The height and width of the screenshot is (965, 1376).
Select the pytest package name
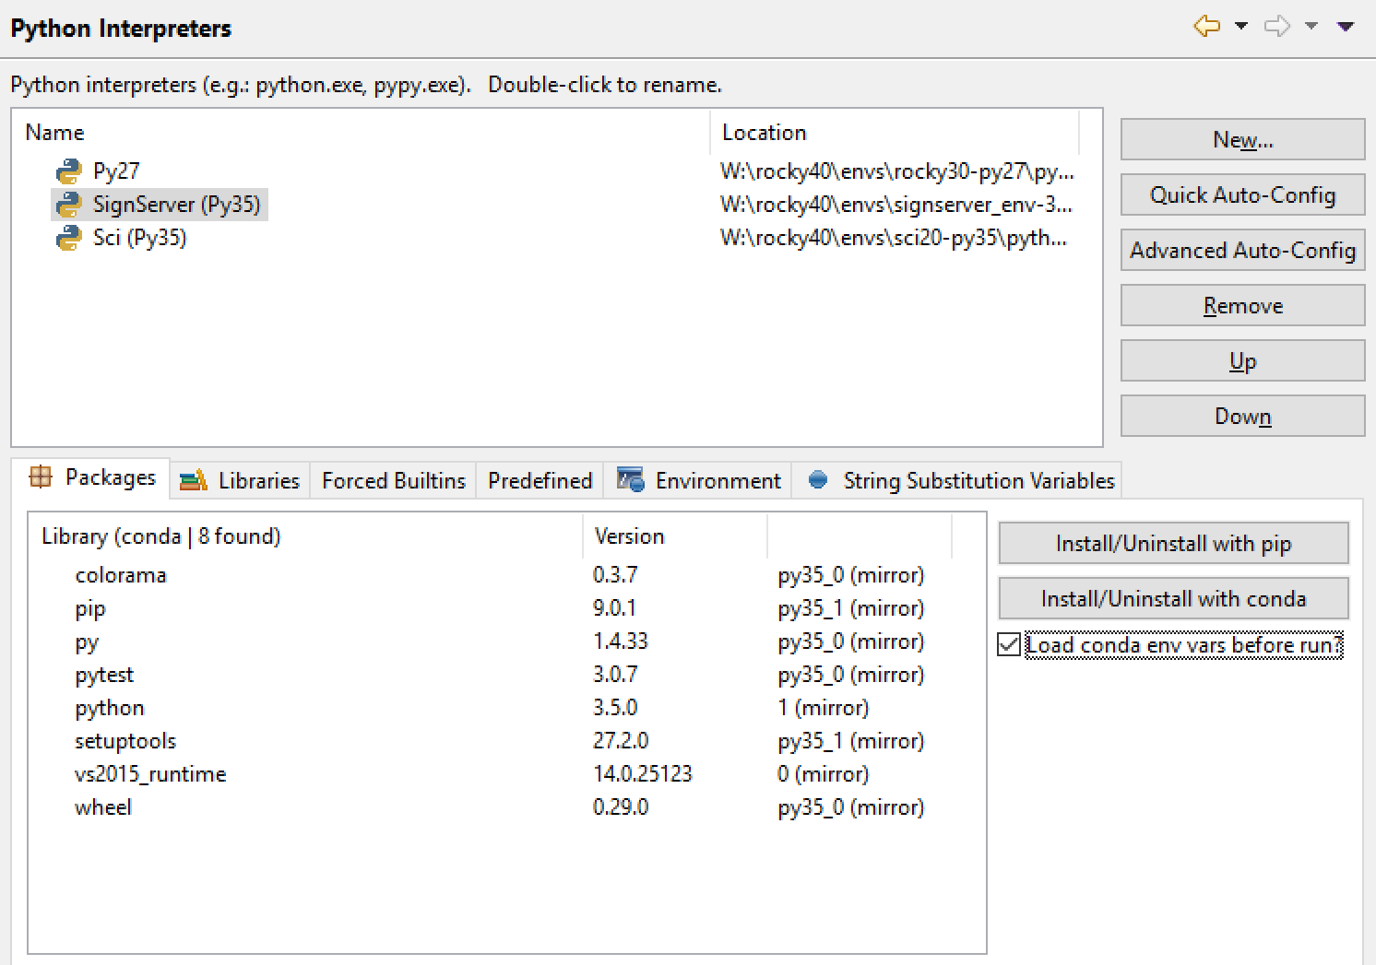tap(104, 676)
